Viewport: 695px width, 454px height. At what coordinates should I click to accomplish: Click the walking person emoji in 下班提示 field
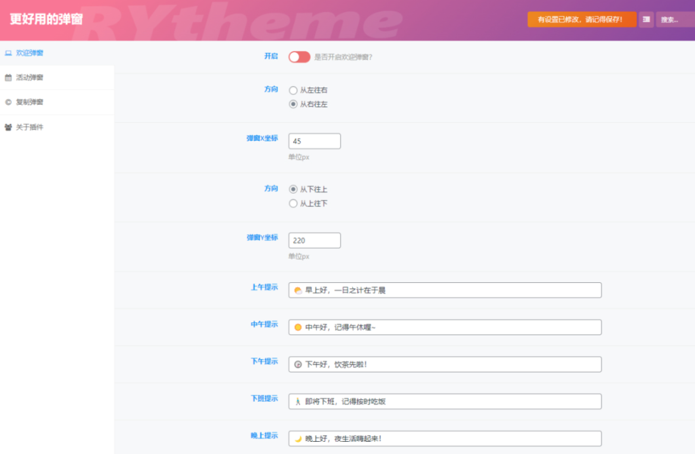point(298,402)
